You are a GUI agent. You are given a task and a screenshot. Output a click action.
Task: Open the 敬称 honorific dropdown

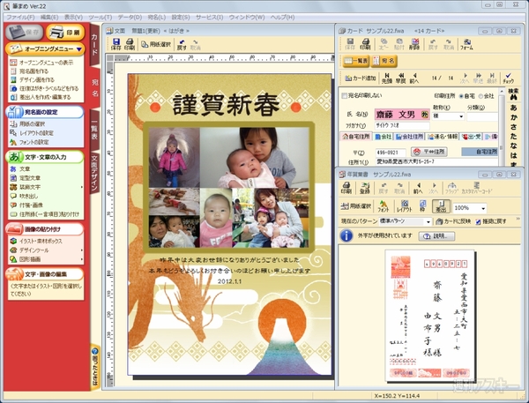(x=461, y=116)
